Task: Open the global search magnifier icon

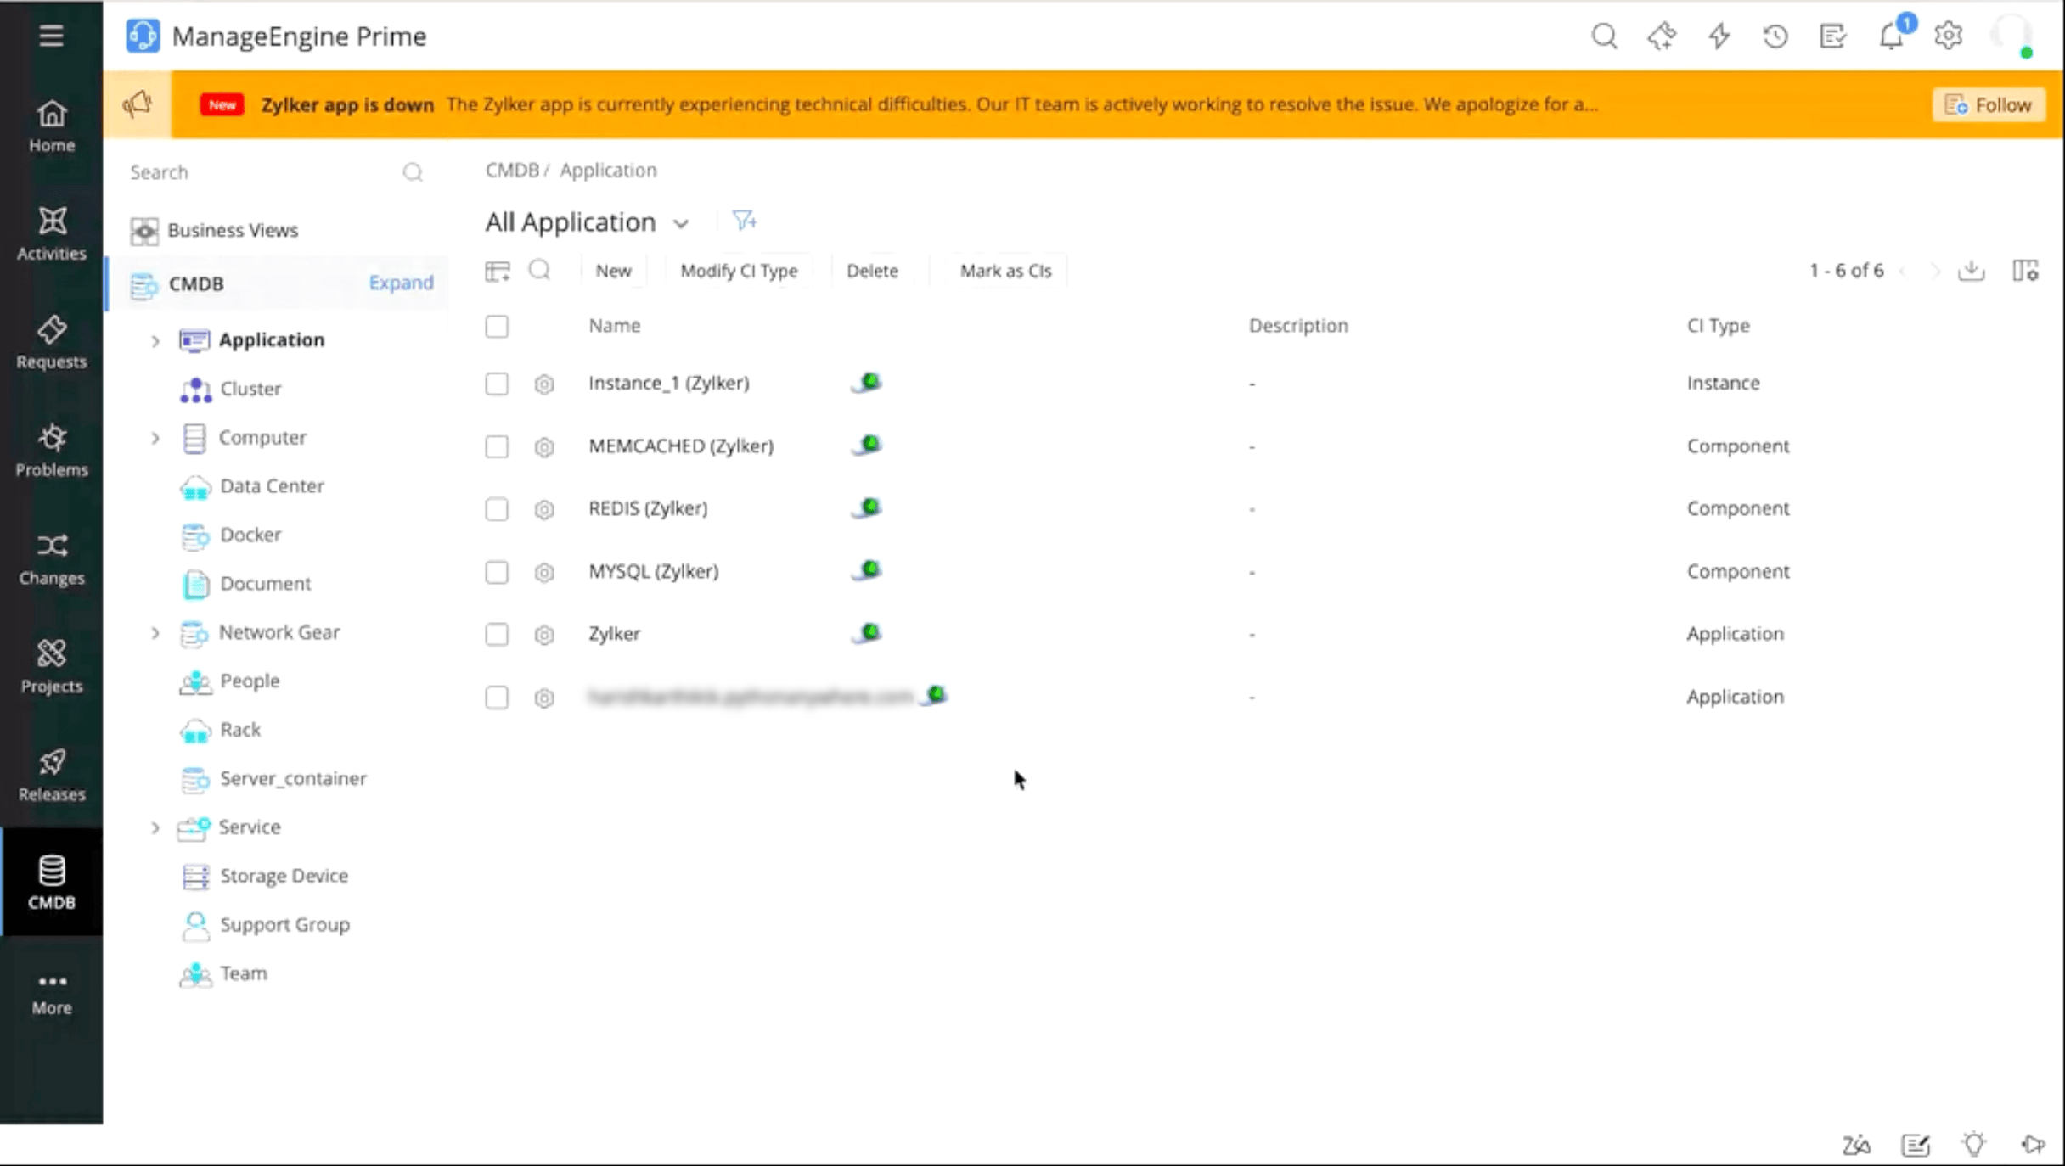Action: (x=1605, y=36)
